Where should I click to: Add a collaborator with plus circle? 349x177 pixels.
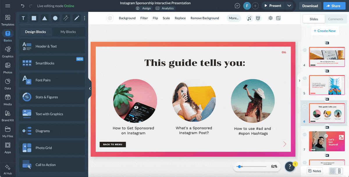255,6
